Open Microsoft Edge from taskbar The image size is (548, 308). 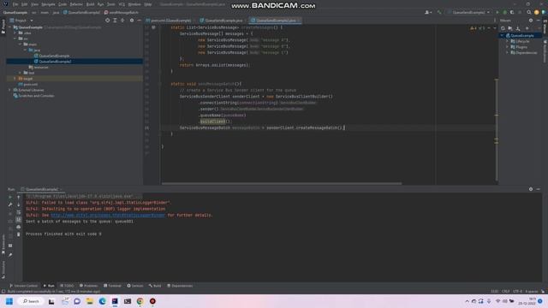point(102,301)
